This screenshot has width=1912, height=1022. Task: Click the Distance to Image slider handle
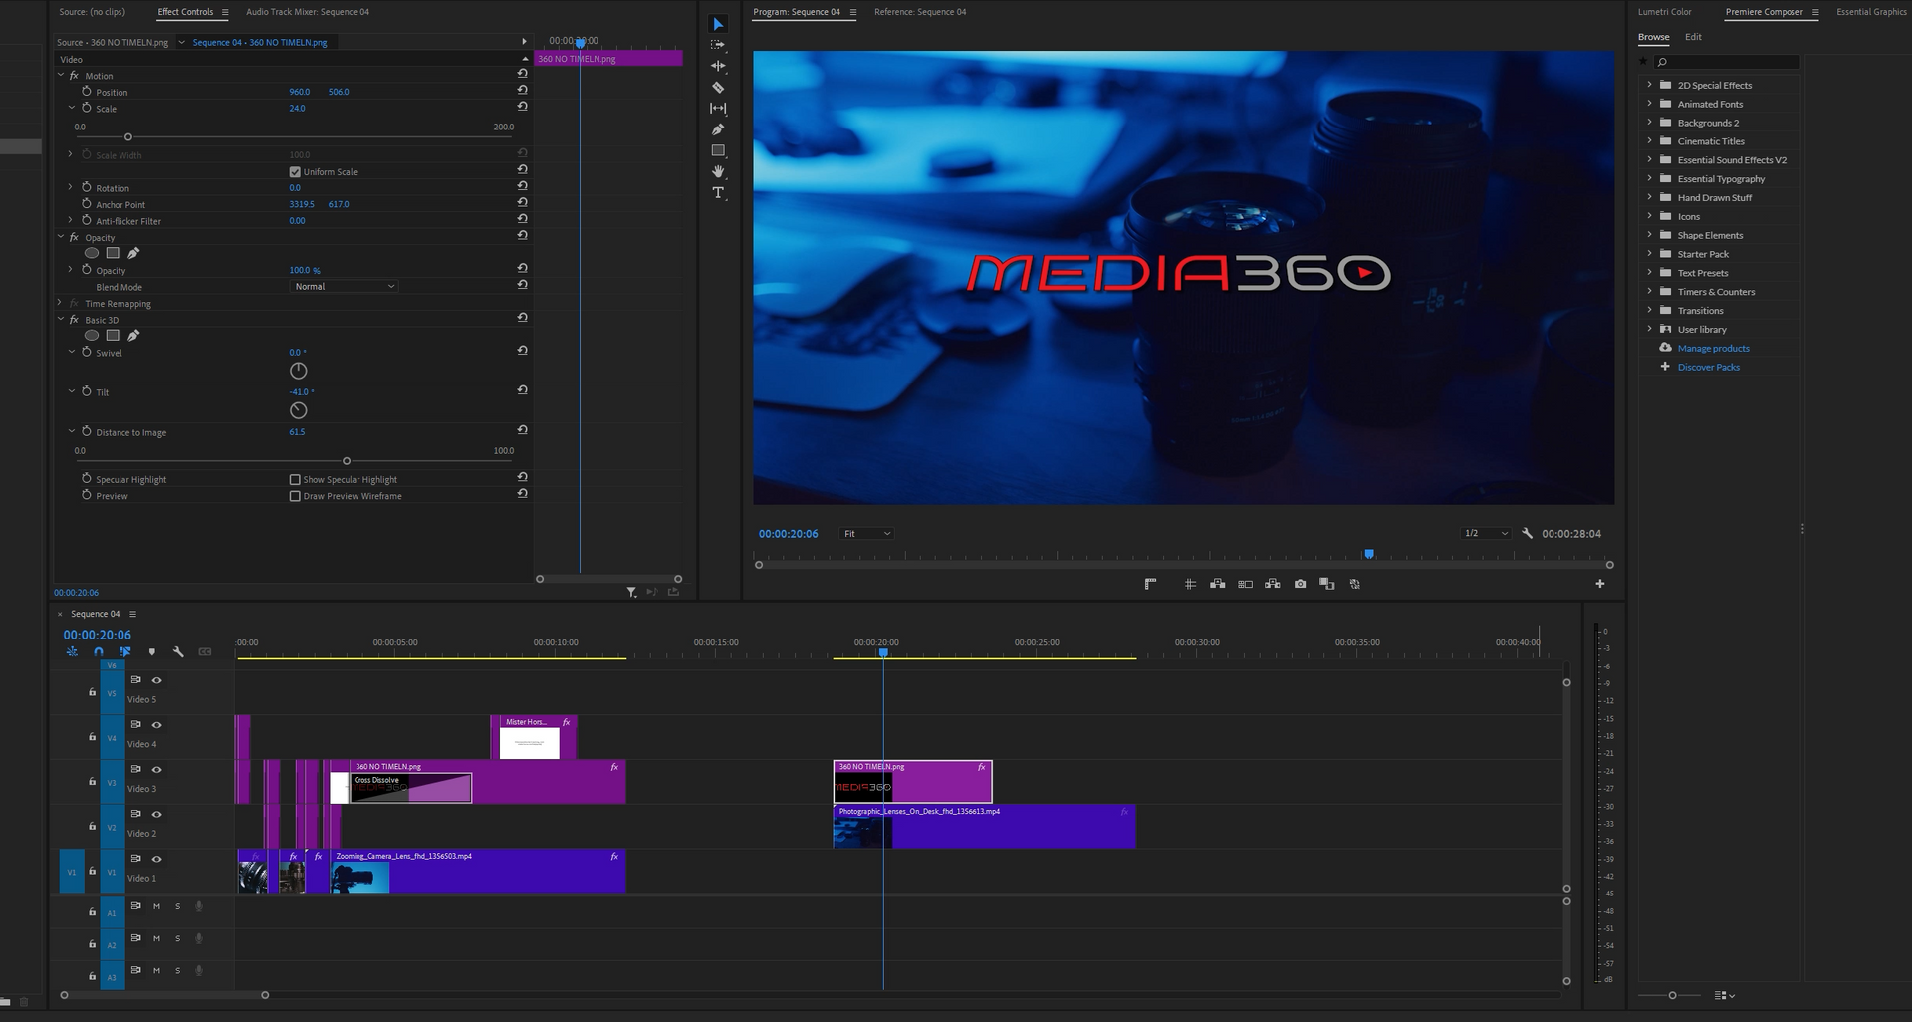point(347,461)
